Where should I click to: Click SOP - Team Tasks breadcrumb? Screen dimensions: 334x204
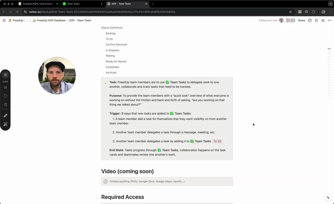tap(80, 20)
